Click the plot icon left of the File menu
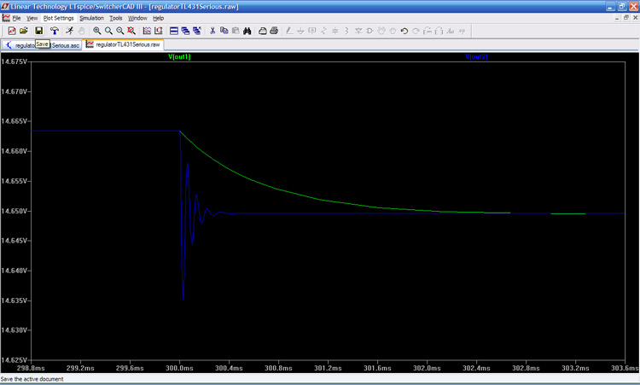Screen dimensions: 640x385 [x=6, y=18]
